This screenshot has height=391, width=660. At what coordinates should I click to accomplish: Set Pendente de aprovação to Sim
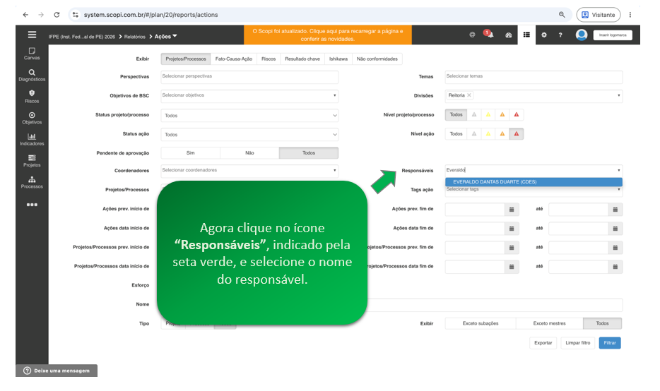tap(190, 153)
